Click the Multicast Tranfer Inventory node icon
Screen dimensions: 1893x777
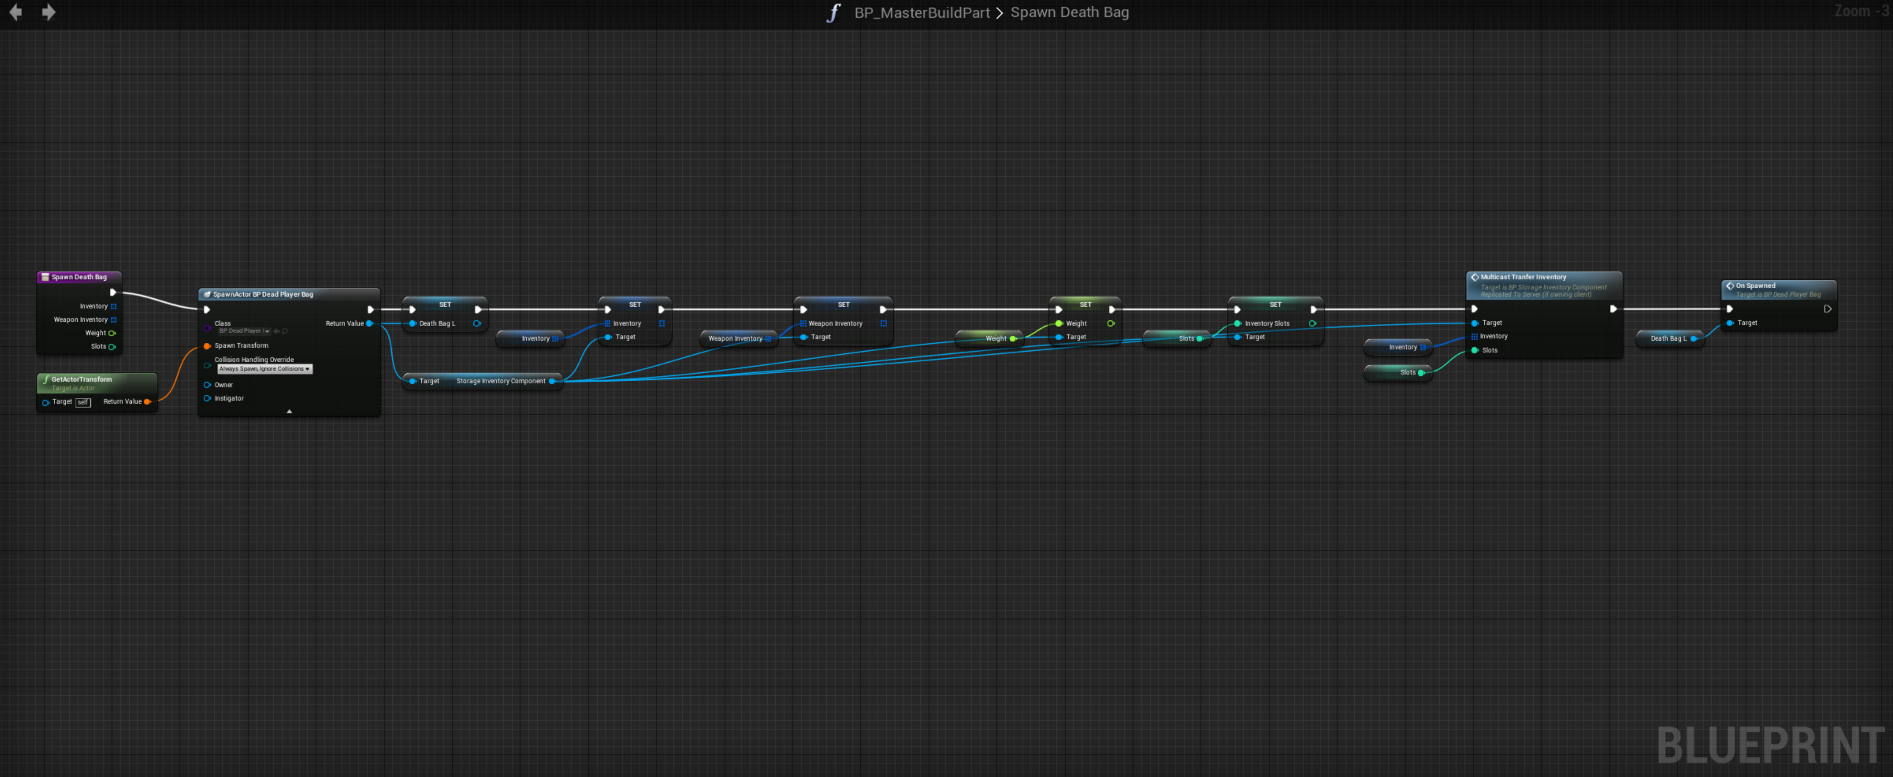pyautogui.click(x=1474, y=278)
